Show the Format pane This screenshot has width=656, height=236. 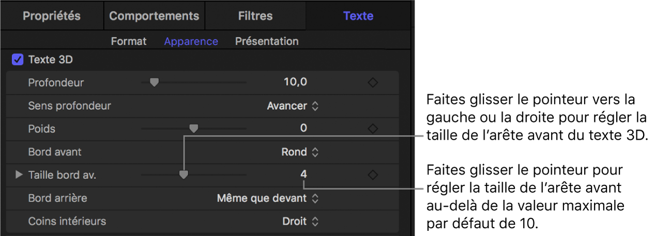pos(129,41)
